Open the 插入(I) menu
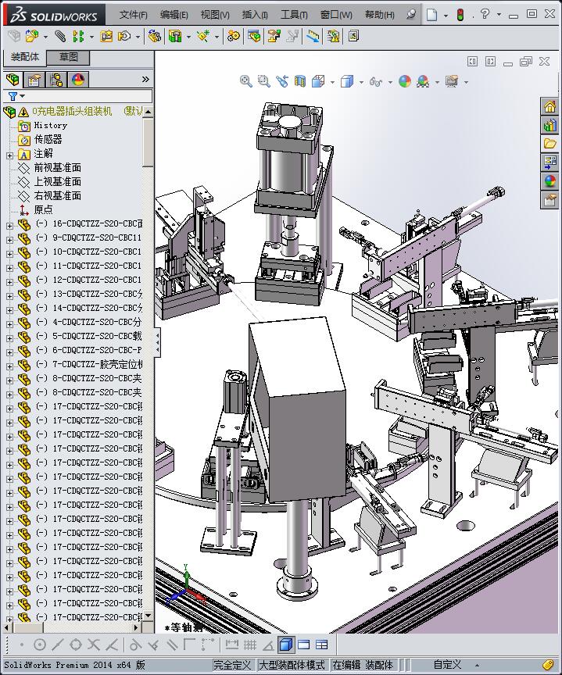 (x=255, y=15)
